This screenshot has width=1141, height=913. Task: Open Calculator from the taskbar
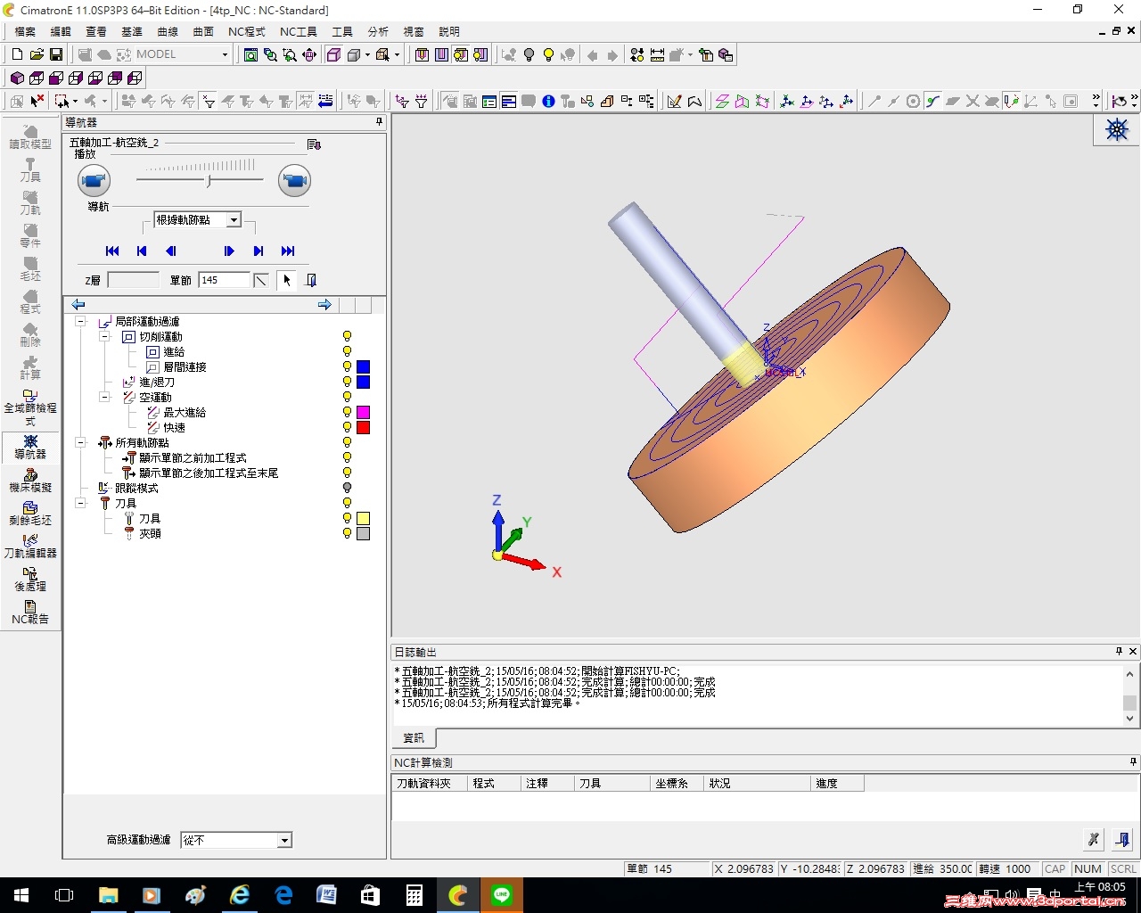coord(415,895)
